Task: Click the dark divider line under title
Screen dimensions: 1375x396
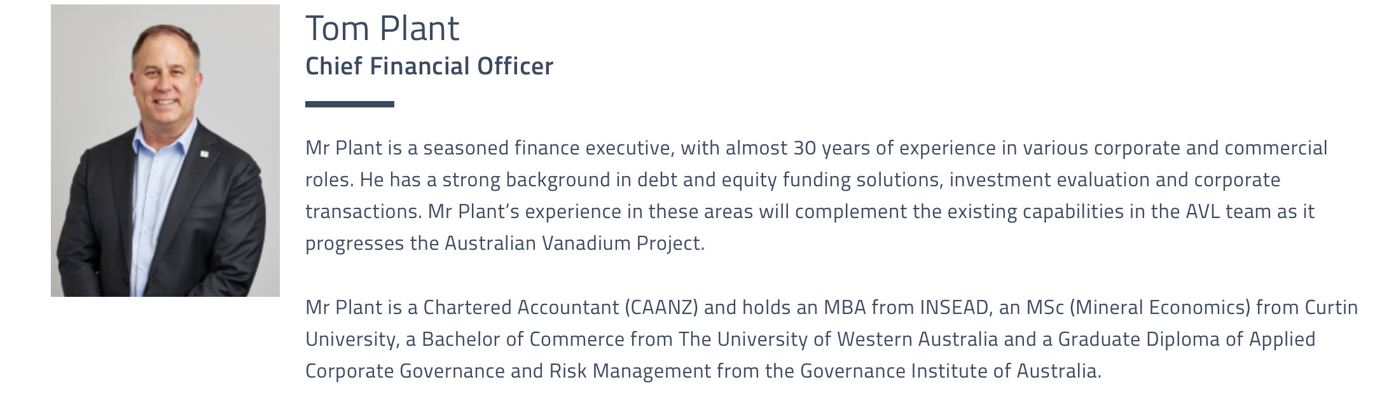Action: pos(350,104)
